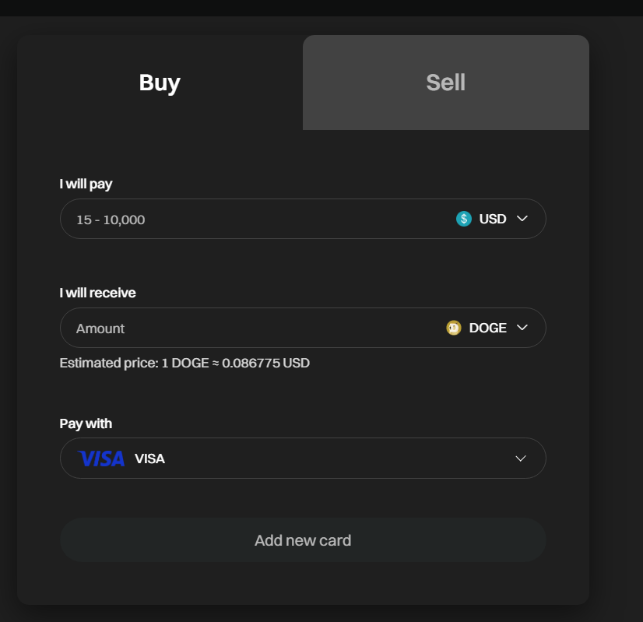Click the Pay with label

coord(86,423)
